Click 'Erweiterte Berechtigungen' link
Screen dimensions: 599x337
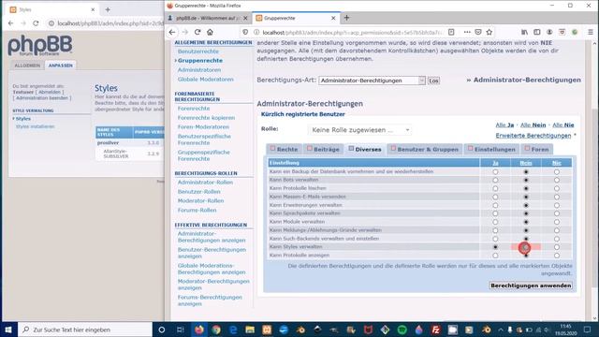tap(533, 136)
